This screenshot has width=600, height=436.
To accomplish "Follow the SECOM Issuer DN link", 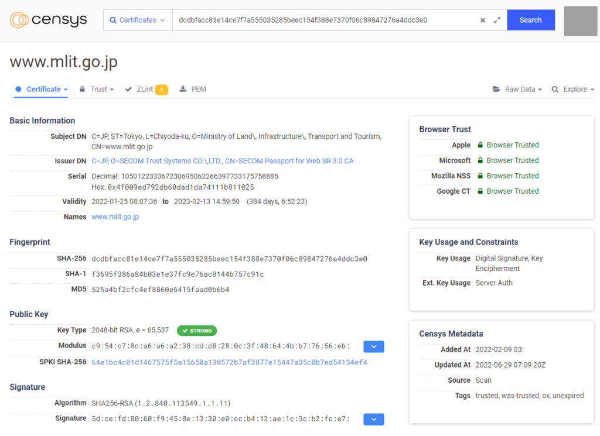I will click(x=222, y=161).
